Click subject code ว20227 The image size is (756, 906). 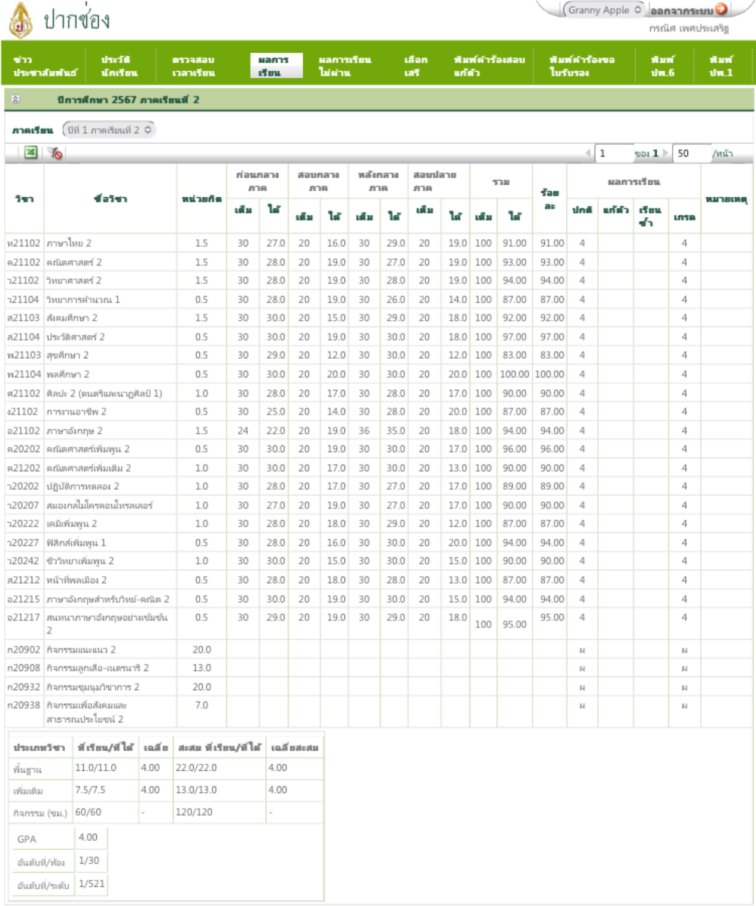point(23,542)
